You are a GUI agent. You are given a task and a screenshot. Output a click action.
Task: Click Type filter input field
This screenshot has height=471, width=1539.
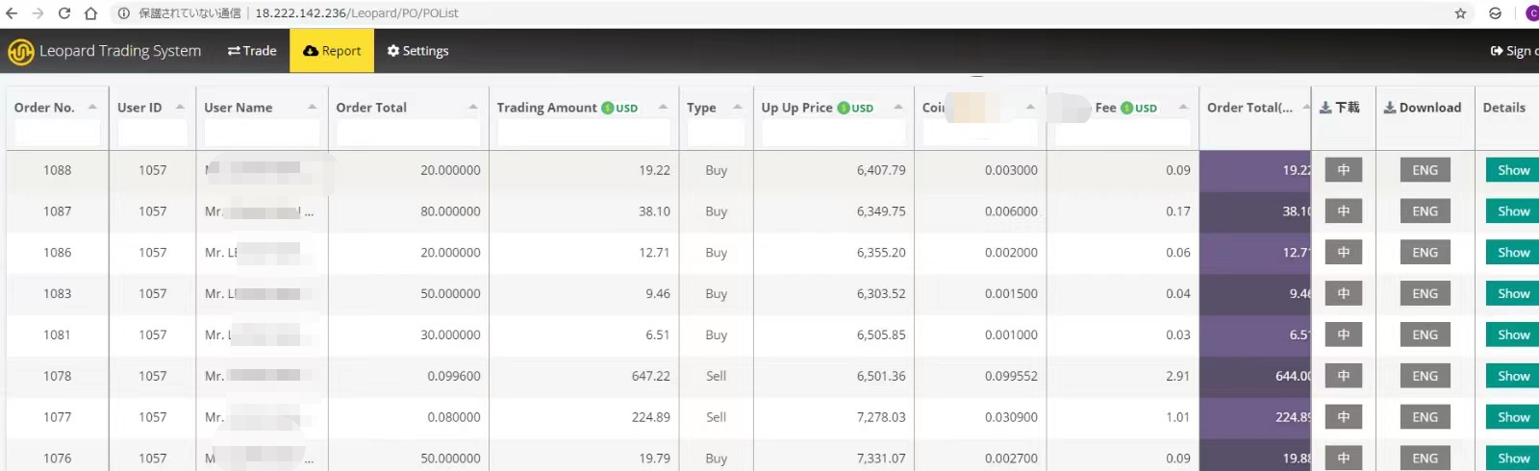(716, 133)
